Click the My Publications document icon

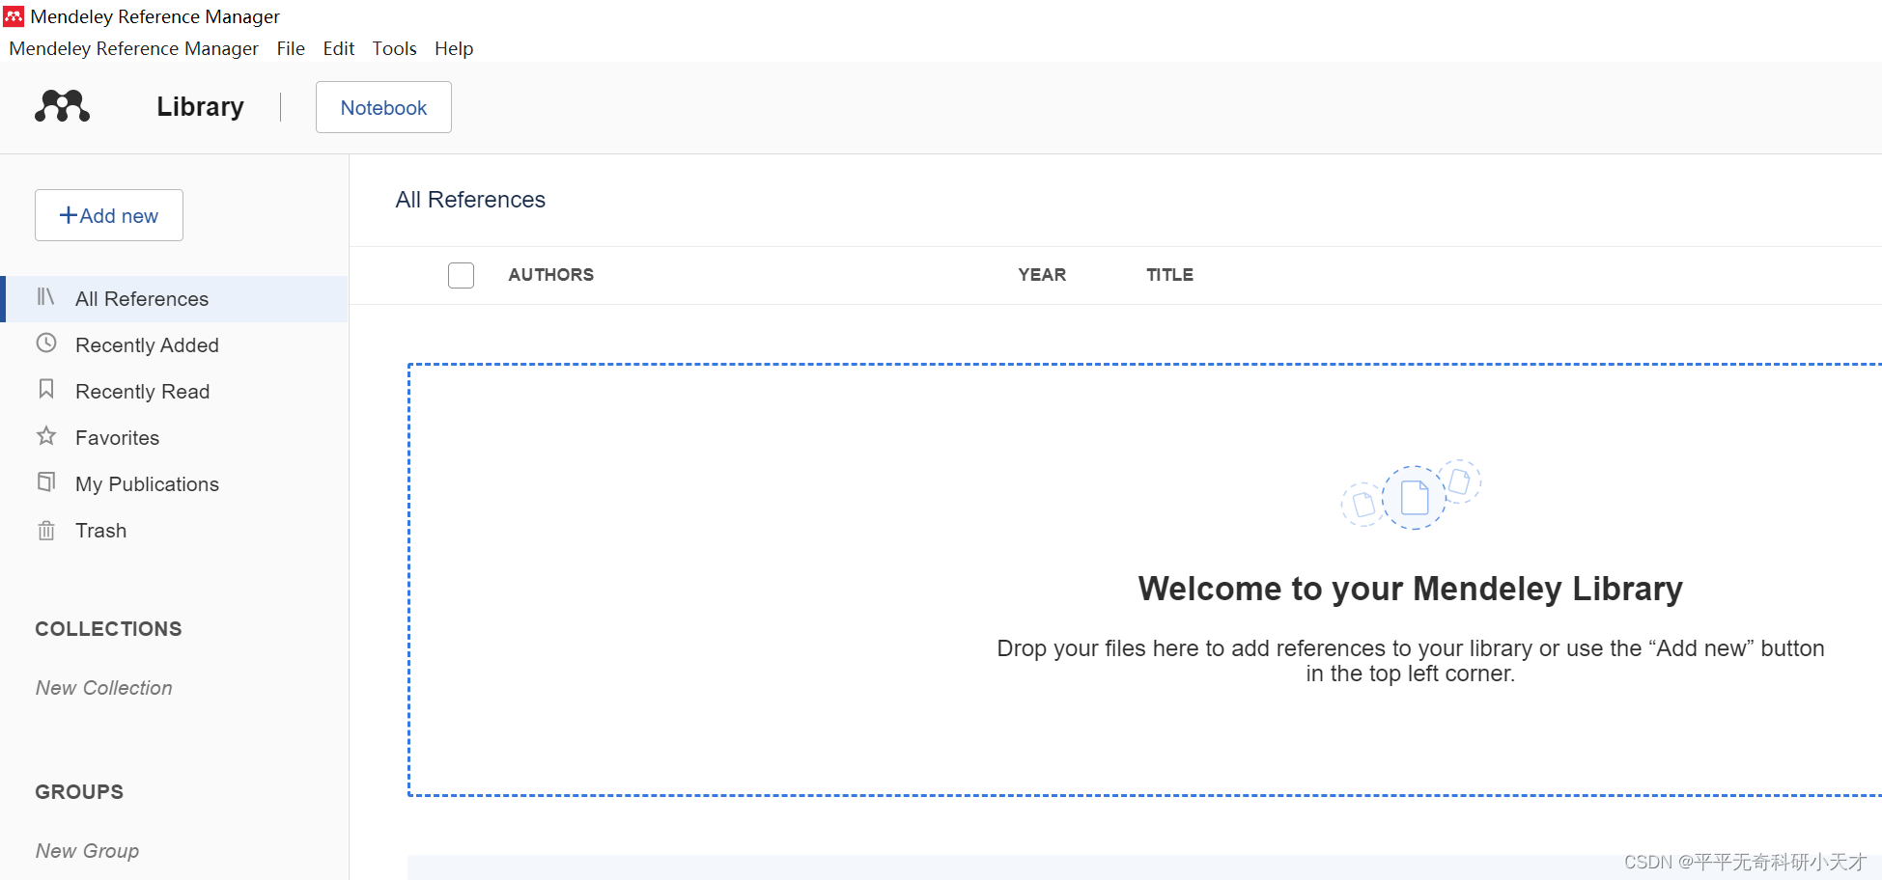pos(45,481)
